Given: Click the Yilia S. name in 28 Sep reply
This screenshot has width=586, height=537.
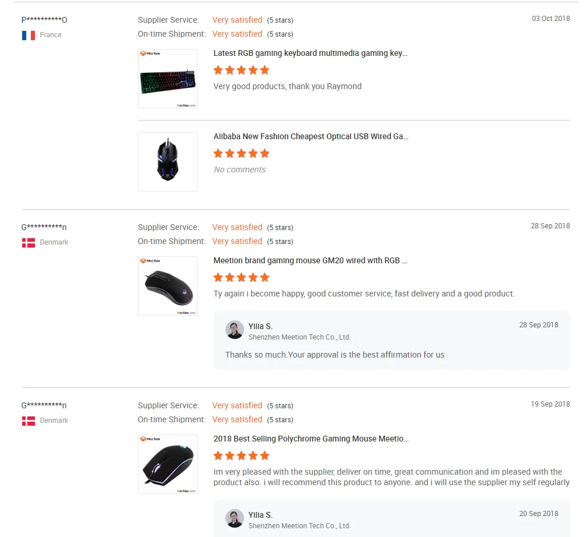Looking at the screenshot, I should pyautogui.click(x=260, y=326).
